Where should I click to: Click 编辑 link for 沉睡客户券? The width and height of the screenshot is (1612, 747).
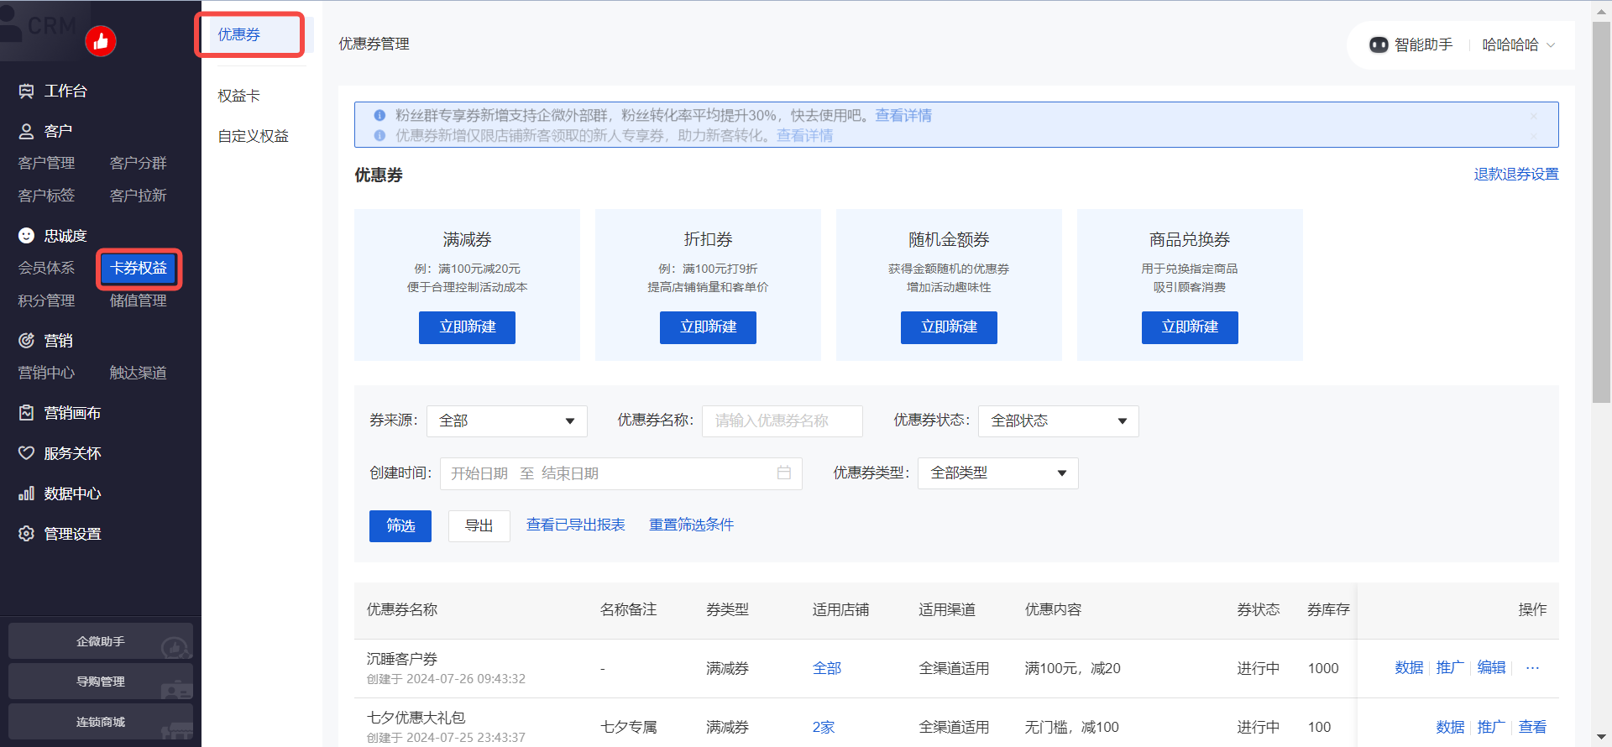(x=1491, y=668)
